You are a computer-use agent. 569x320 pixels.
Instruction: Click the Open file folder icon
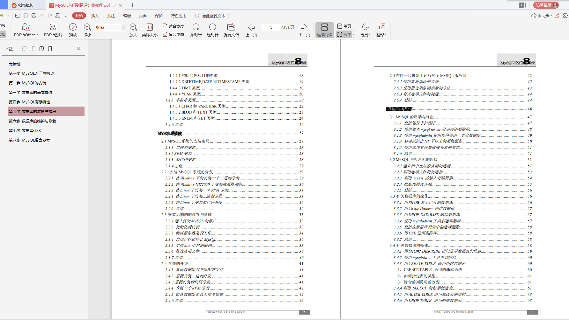[x=18, y=16]
